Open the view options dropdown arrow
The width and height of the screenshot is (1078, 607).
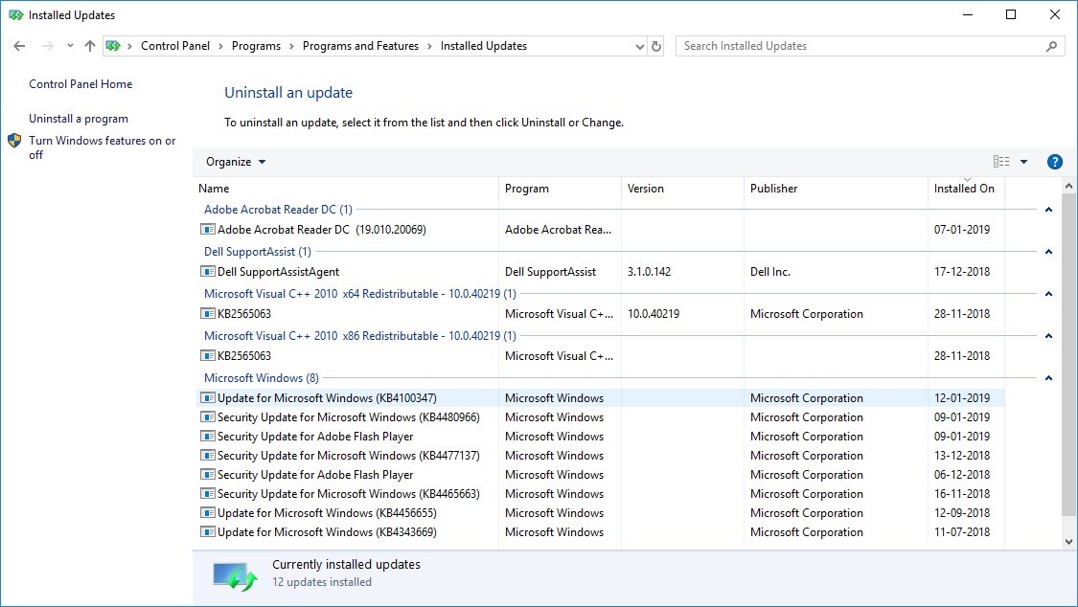pyautogui.click(x=1023, y=162)
